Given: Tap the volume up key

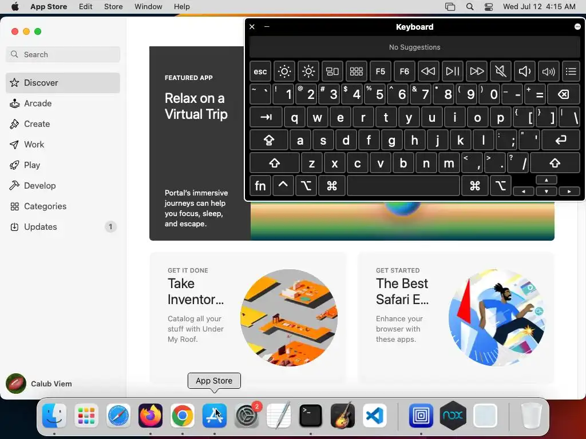Looking at the screenshot, I should pos(548,71).
